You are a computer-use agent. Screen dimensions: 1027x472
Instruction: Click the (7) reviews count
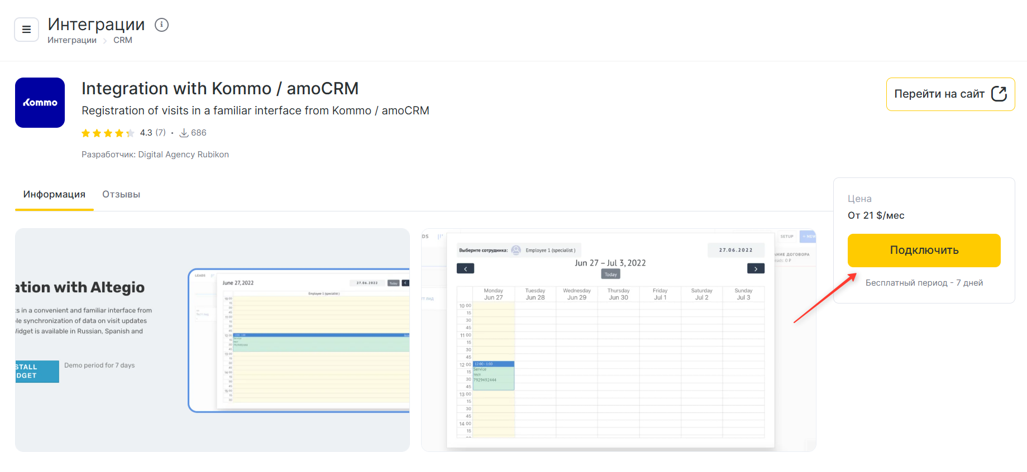[161, 133]
